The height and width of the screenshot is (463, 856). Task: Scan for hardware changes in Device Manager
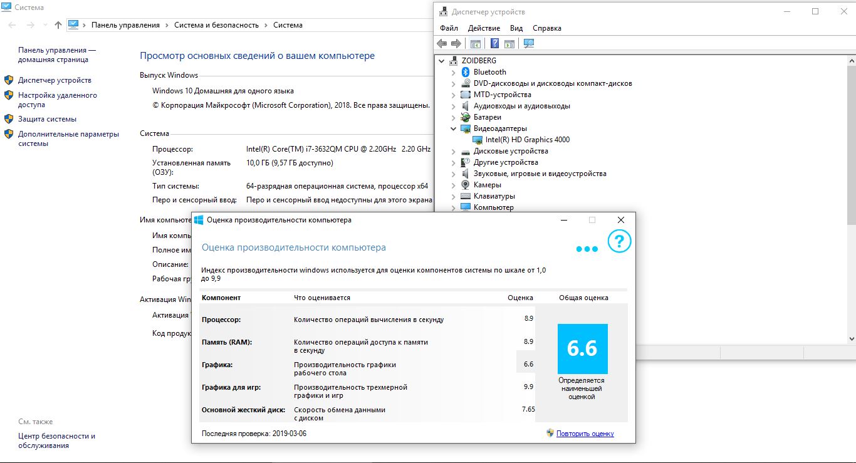tap(529, 44)
